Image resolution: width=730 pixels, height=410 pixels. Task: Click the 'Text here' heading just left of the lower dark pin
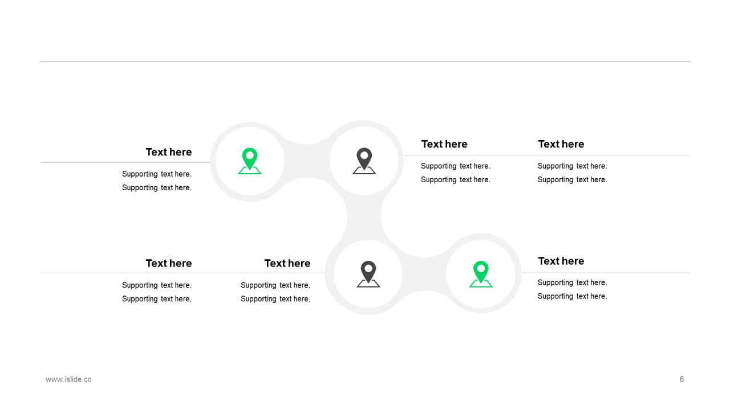click(x=287, y=263)
